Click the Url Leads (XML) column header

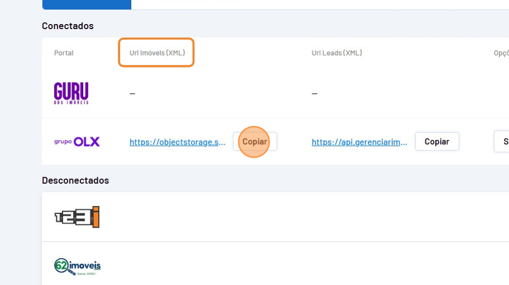[x=337, y=53]
